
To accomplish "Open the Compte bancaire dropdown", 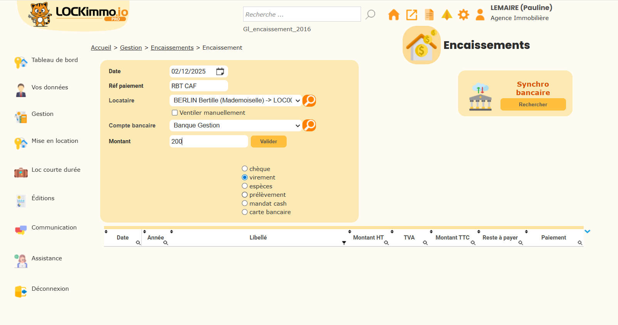I will (x=235, y=126).
